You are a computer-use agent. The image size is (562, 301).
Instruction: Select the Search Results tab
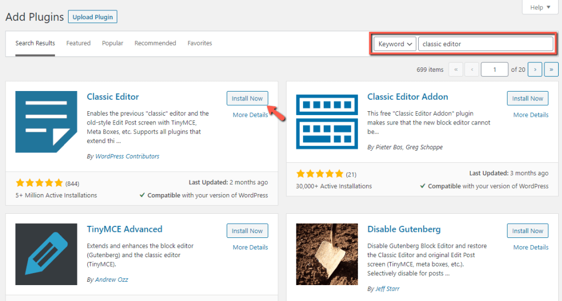(35, 43)
